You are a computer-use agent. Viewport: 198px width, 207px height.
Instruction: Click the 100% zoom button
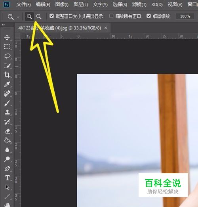(x=185, y=16)
